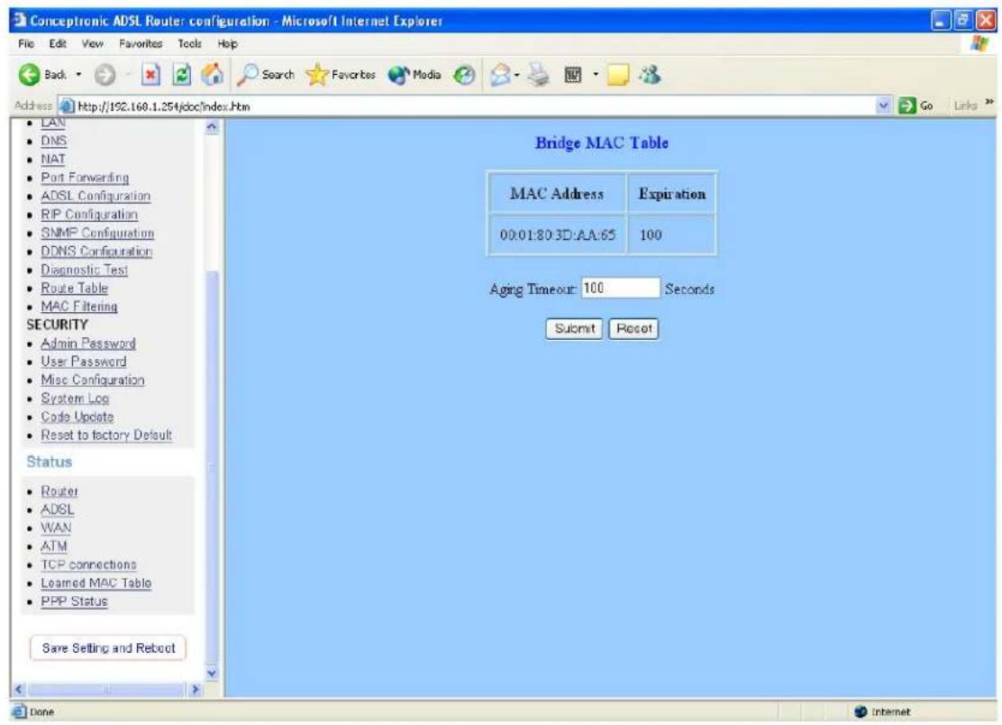Open the Misc Configuration link
The image size is (1002, 725).
pyautogui.click(x=93, y=380)
